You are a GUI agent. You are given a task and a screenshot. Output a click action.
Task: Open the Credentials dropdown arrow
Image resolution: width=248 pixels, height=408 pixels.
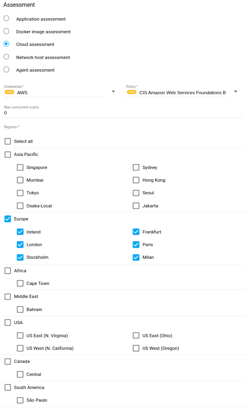(x=113, y=91)
